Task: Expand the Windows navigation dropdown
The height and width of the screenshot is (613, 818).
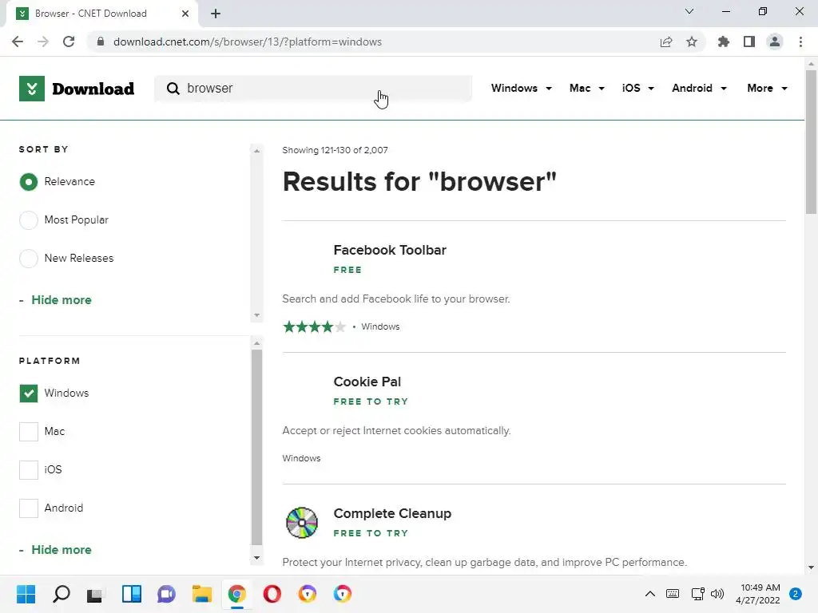Action: [x=521, y=88]
